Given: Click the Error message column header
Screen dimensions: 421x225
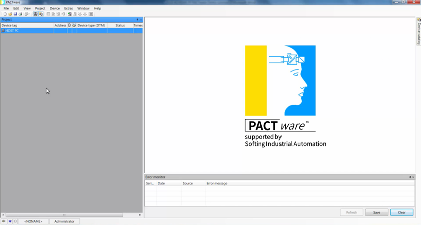Looking at the screenshot, I should [x=310, y=183].
